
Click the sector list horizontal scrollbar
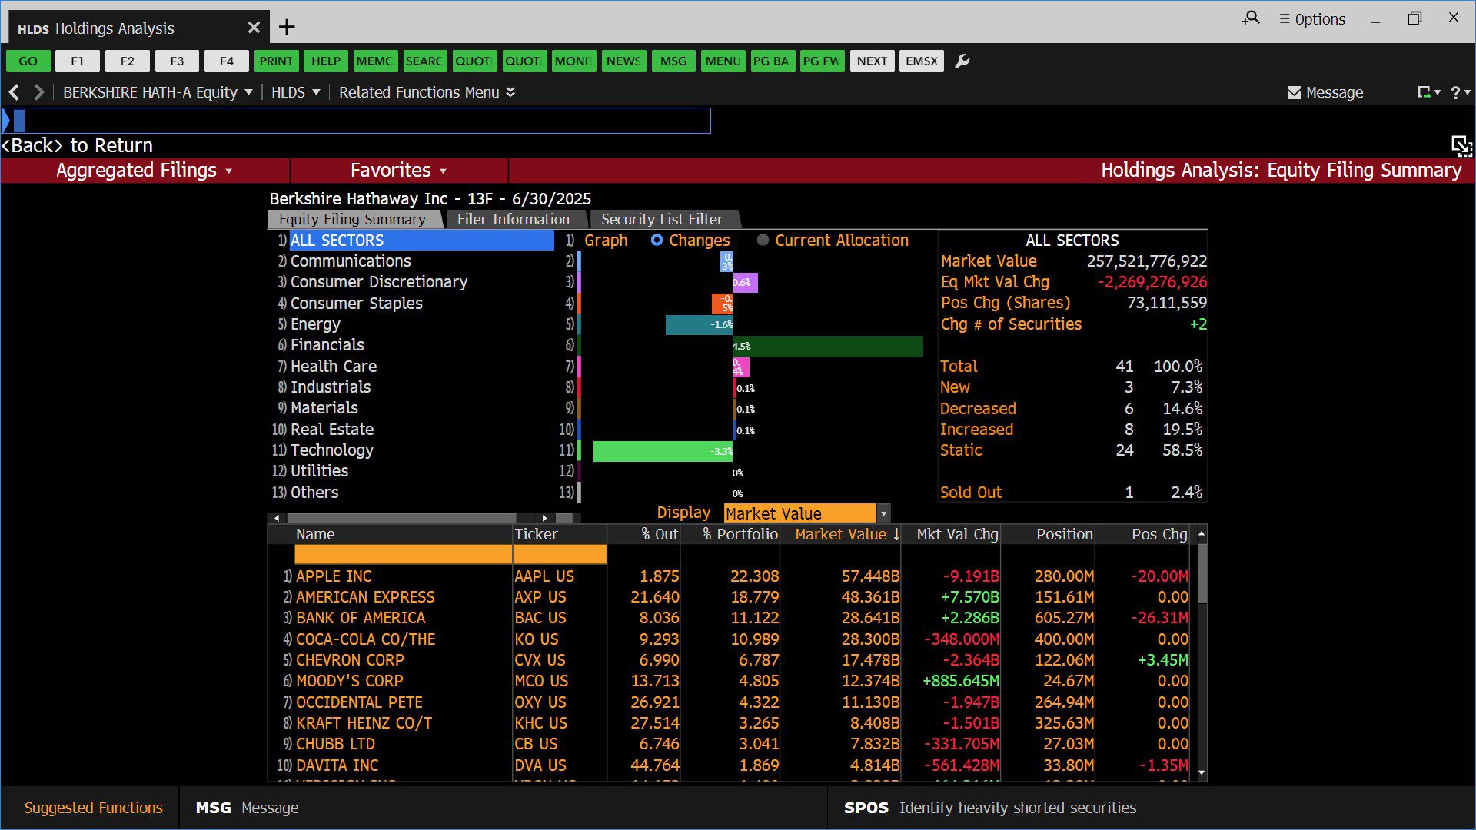(401, 518)
